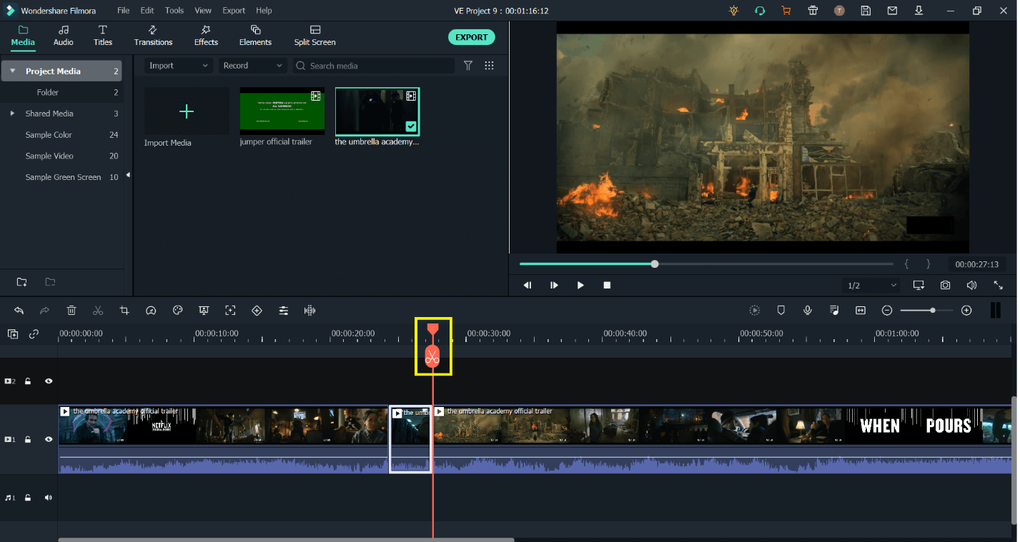Click the Render Preview icon
The width and height of the screenshot is (1020, 542).
coord(754,311)
